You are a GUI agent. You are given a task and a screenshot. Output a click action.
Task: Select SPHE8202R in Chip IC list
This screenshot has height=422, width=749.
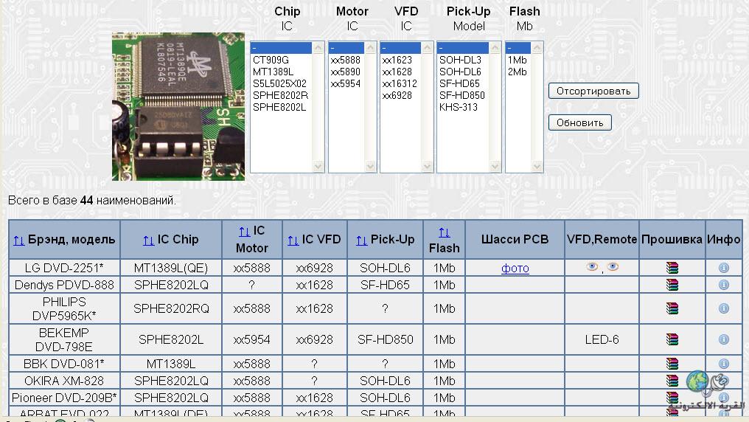click(280, 95)
